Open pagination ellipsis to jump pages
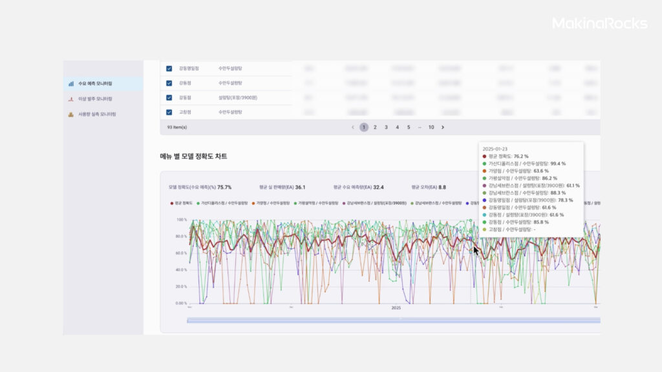662x372 pixels. pos(420,127)
